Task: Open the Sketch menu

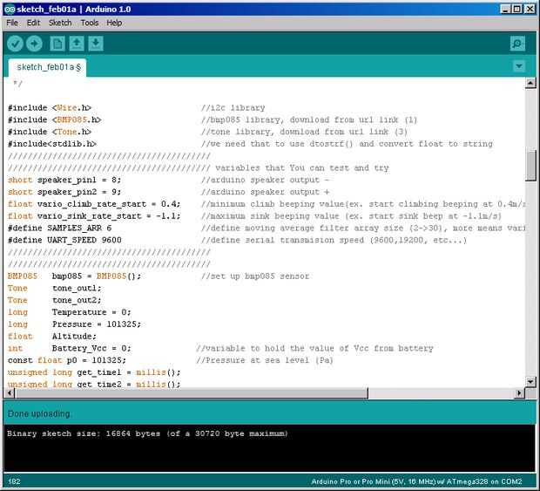Action: pos(60,23)
